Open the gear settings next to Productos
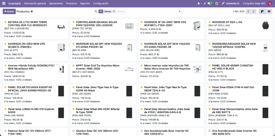Screen dimensions: 275x136 [x=32, y=11]
